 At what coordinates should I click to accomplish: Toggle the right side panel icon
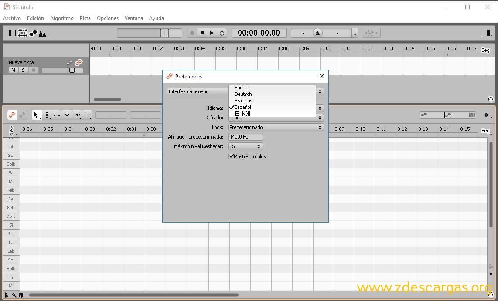tap(486, 33)
